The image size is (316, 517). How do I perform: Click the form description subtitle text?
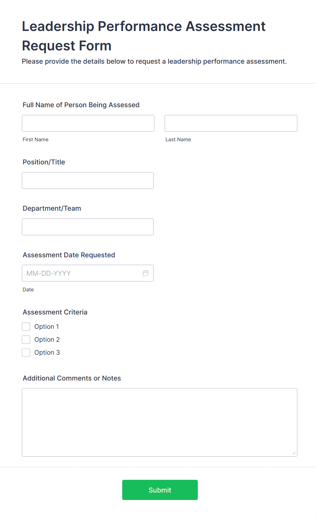[x=154, y=61]
